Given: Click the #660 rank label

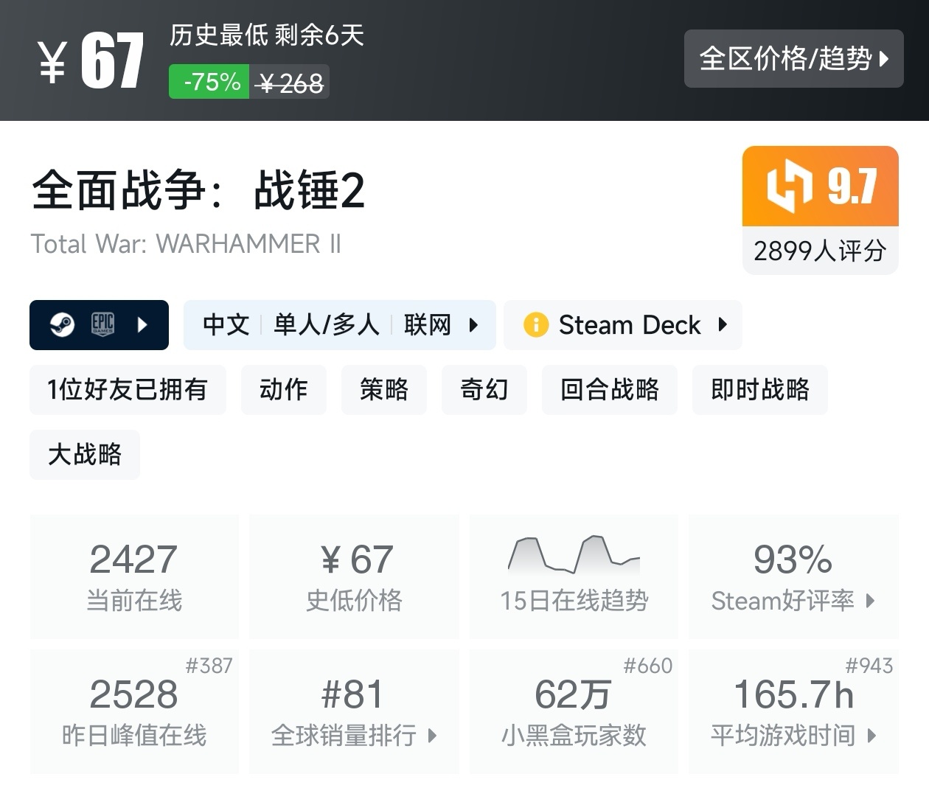Looking at the screenshot, I should (648, 666).
